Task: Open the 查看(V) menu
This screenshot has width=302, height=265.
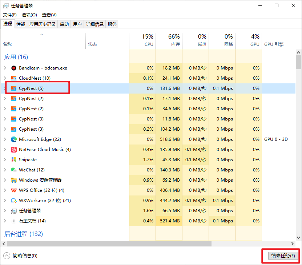Action: pyautogui.click(x=49, y=15)
